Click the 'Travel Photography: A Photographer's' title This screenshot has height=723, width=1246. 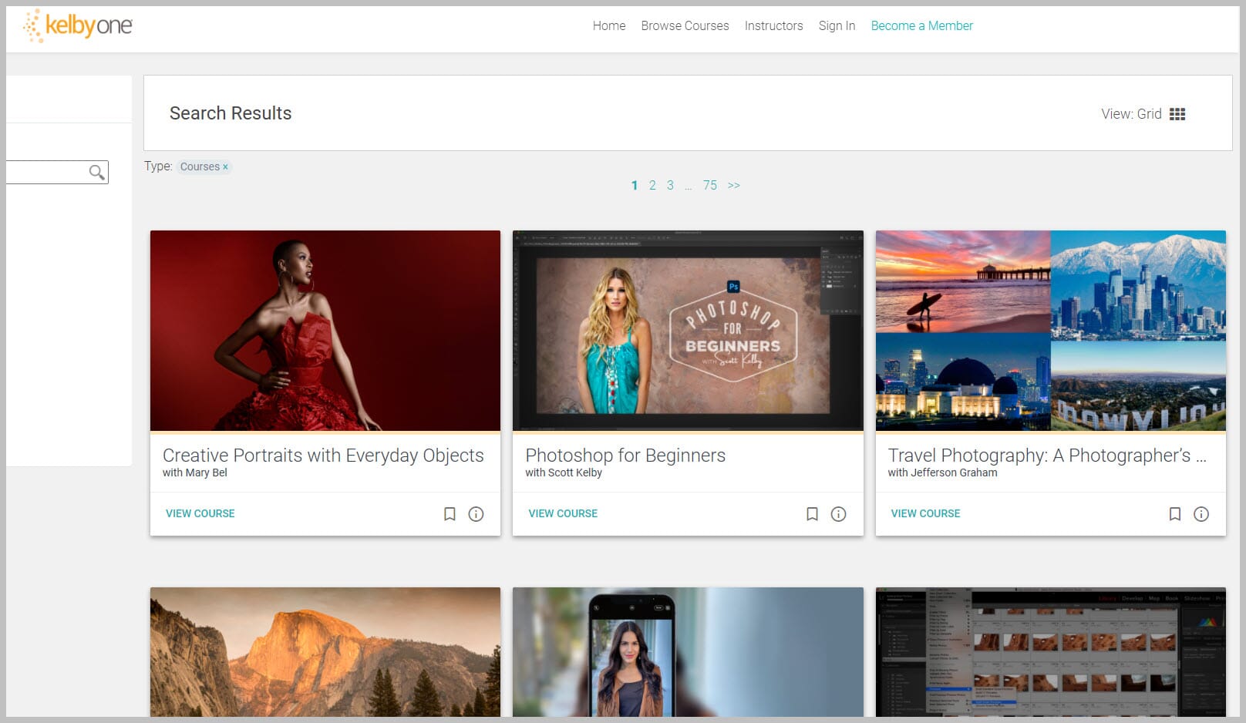coord(1047,456)
